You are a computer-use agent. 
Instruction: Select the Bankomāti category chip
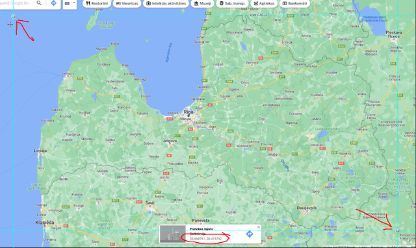tap(294, 3)
